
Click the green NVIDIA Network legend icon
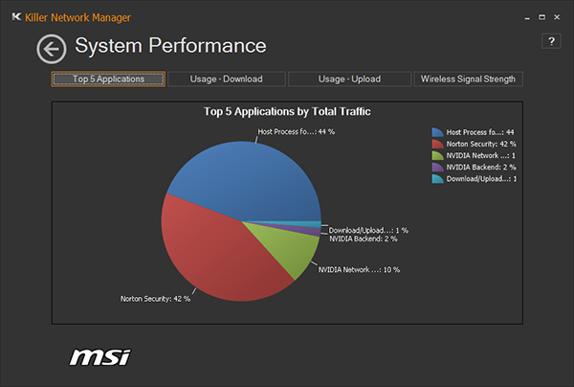click(437, 155)
